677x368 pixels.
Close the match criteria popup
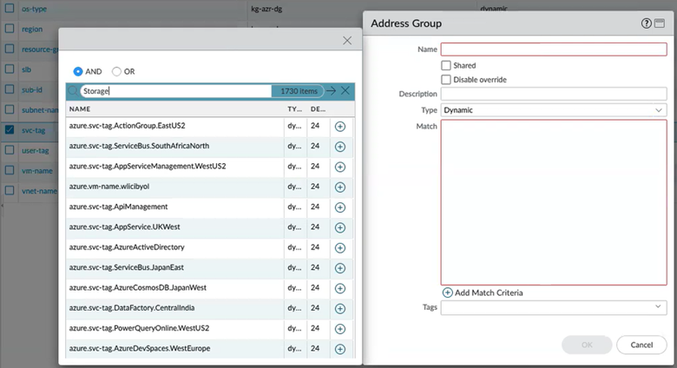tap(347, 40)
